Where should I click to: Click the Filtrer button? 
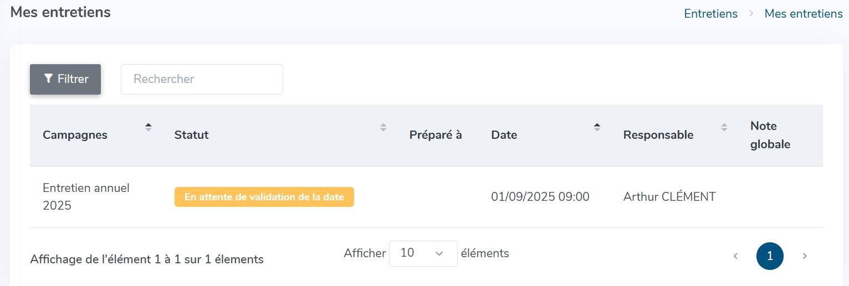point(65,79)
